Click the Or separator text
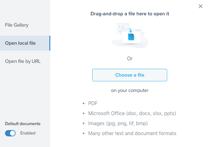Viewport: 209px width, 147px height. coord(130,58)
